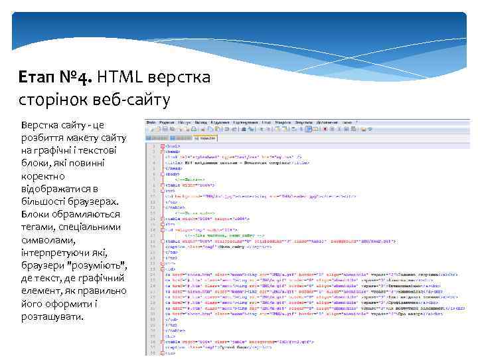Viewport: 478px width, 359px height.
Task: Click the Replace toolbar icon
Action: pyautogui.click(x=251, y=130)
